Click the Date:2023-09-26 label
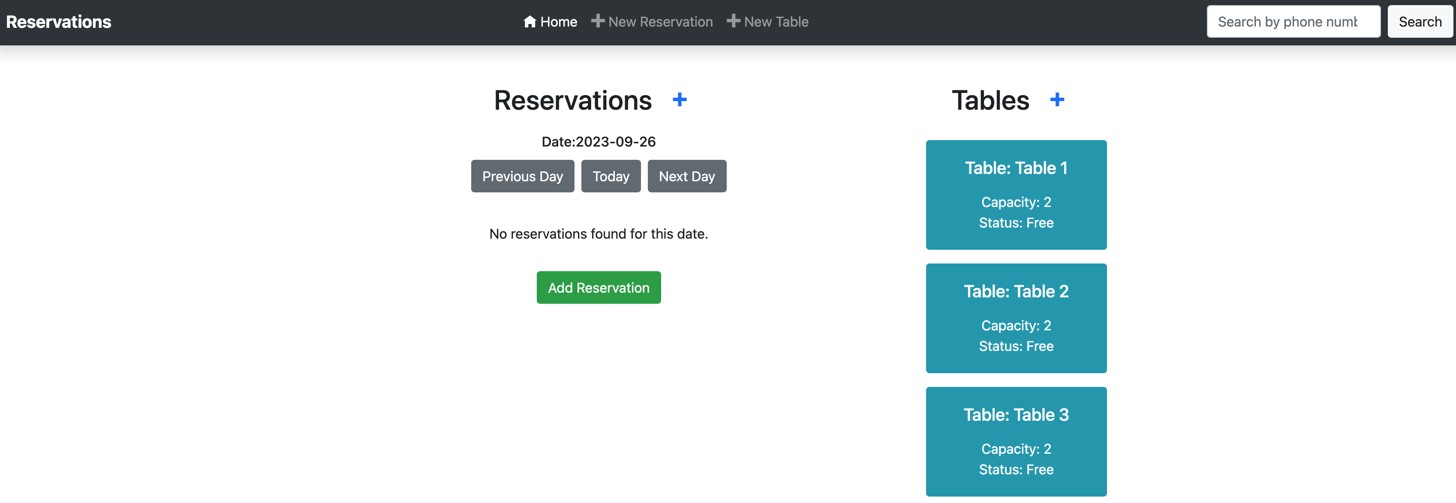The height and width of the screenshot is (503, 1456). pyautogui.click(x=599, y=142)
